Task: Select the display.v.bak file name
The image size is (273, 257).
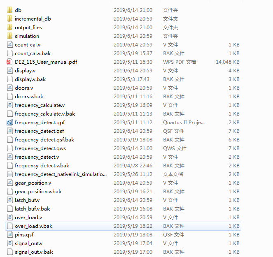Action: pyautogui.click(x=30, y=79)
